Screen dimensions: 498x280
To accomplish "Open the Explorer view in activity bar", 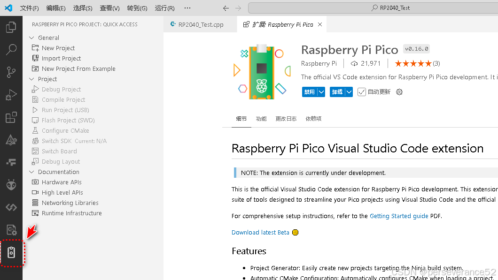I will click(11, 27).
